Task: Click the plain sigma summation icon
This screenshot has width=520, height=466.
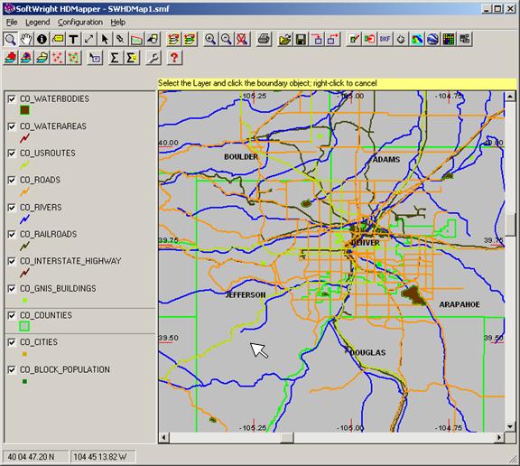Action: pyautogui.click(x=115, y=58)
